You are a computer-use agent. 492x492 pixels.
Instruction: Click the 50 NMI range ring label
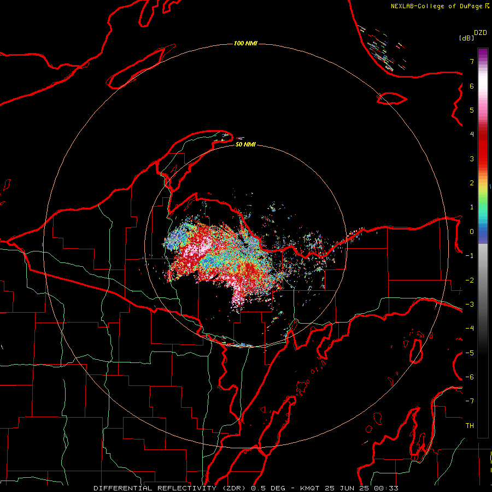coord(245,144)
